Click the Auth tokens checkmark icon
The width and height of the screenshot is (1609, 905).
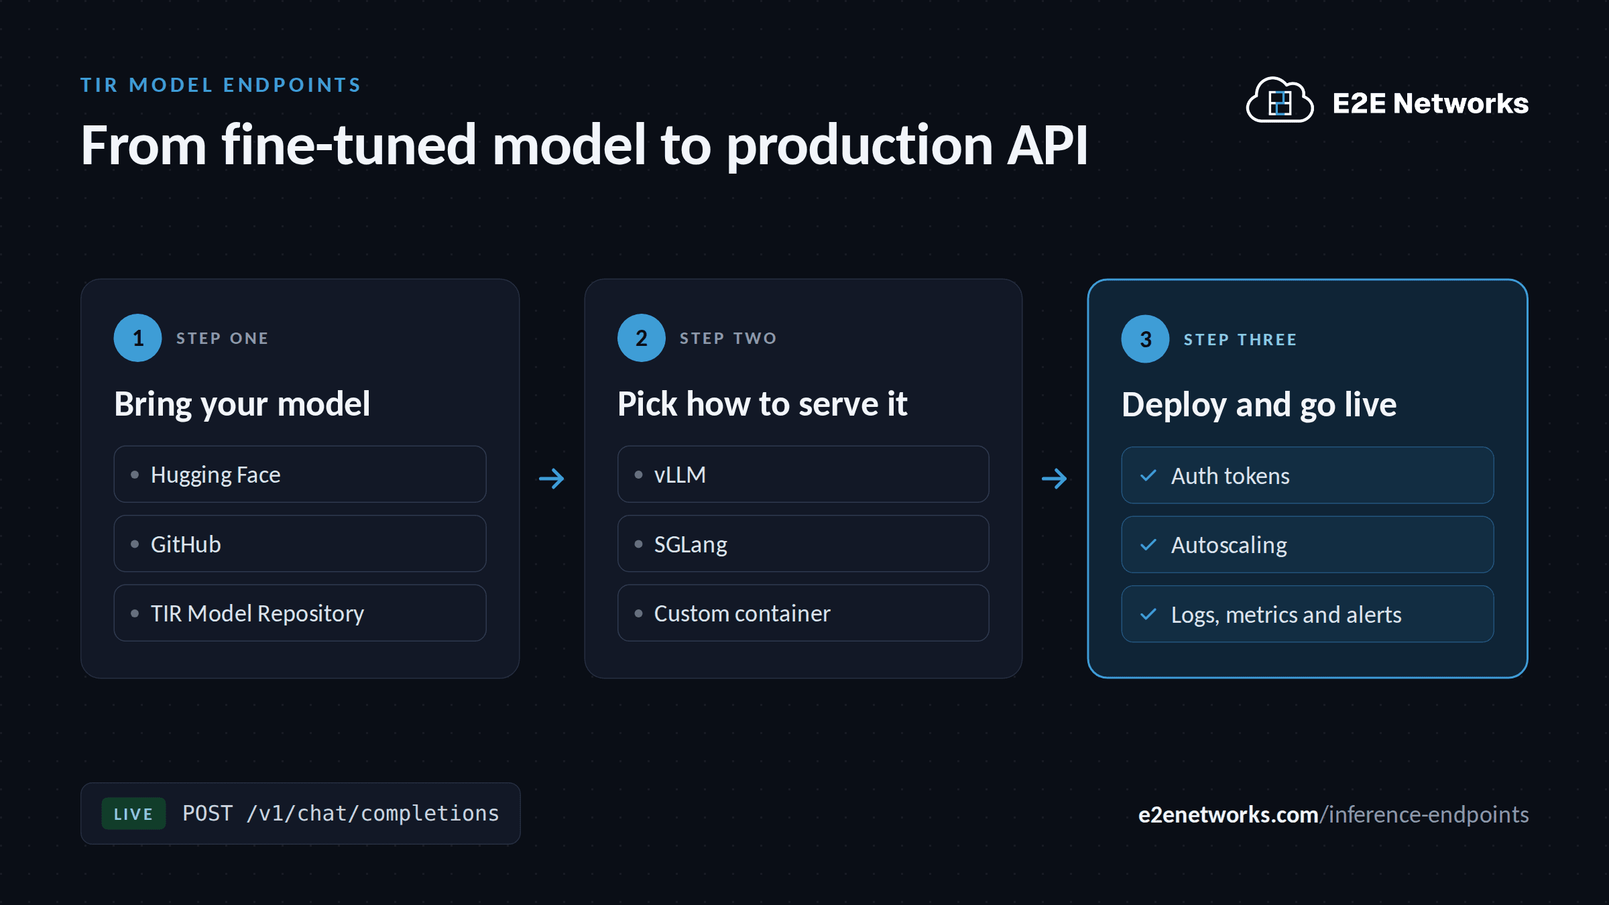pyautogui.click(x=1148, y=475)
